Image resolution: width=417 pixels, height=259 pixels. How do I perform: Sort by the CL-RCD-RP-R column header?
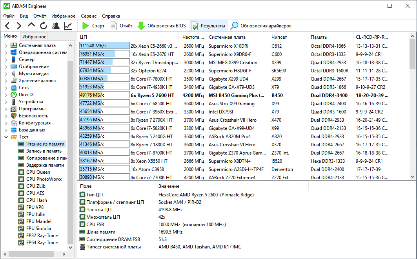click(x=372, y=37)
